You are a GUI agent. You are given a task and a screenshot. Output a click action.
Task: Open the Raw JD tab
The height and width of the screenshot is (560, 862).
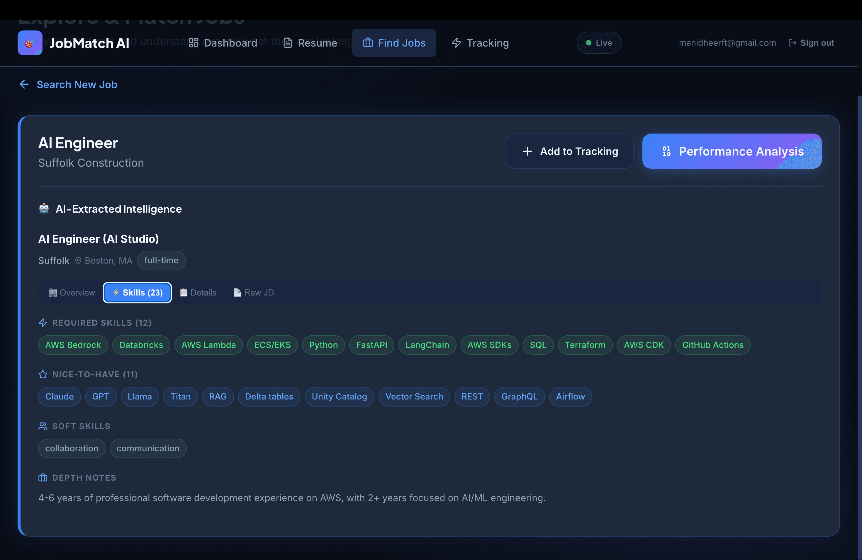click(254, 293)
